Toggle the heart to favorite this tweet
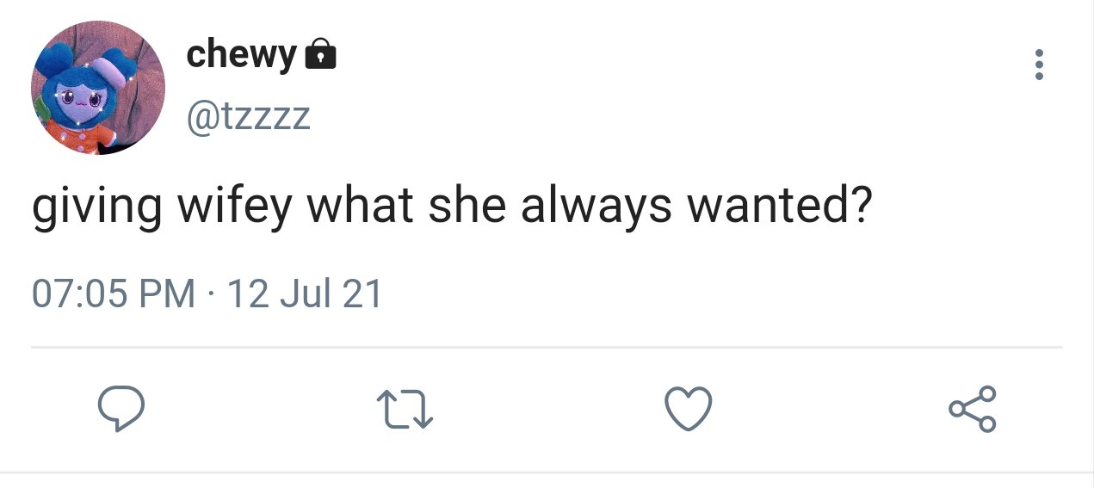This screenshot has width=1094, height=488. click(689, 409)
